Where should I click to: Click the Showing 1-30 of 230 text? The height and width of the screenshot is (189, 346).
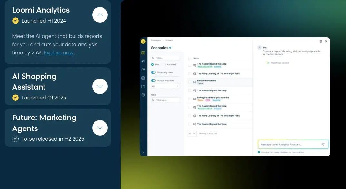[x=208, y=133]
